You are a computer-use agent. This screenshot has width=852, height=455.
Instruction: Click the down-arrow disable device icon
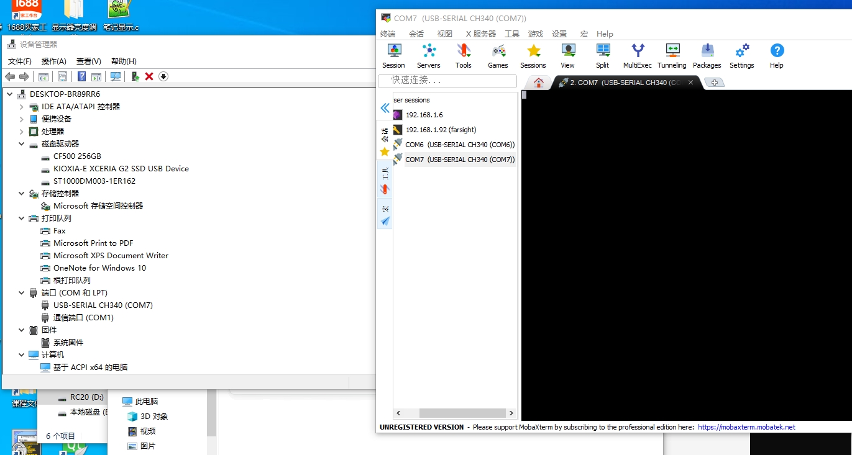point(163,76)
